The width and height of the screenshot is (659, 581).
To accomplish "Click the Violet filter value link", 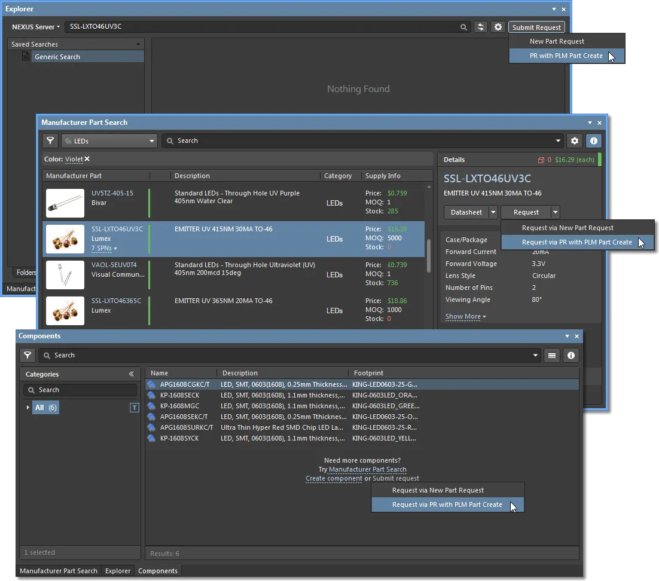I will [74, 159].
